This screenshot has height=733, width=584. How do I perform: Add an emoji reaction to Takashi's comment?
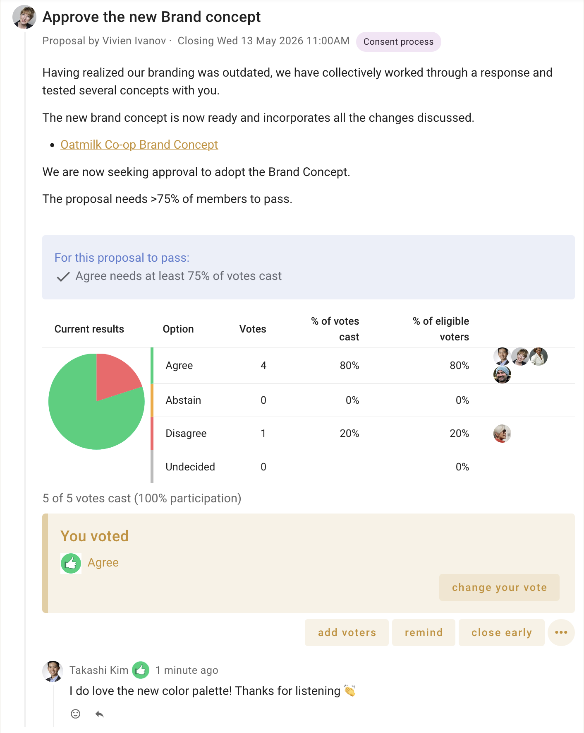(75, 714)
